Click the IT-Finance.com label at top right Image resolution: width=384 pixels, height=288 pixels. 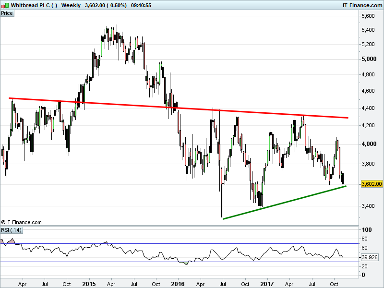(362, 5)
